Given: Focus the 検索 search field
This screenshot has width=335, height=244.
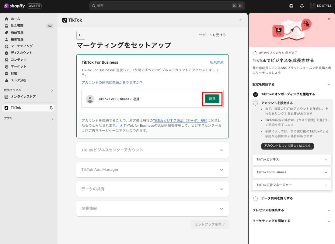Looking at the screenshot, I should click(167, 6).
